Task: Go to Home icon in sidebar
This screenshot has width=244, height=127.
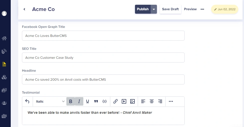Action: click(x=4, y=38)
